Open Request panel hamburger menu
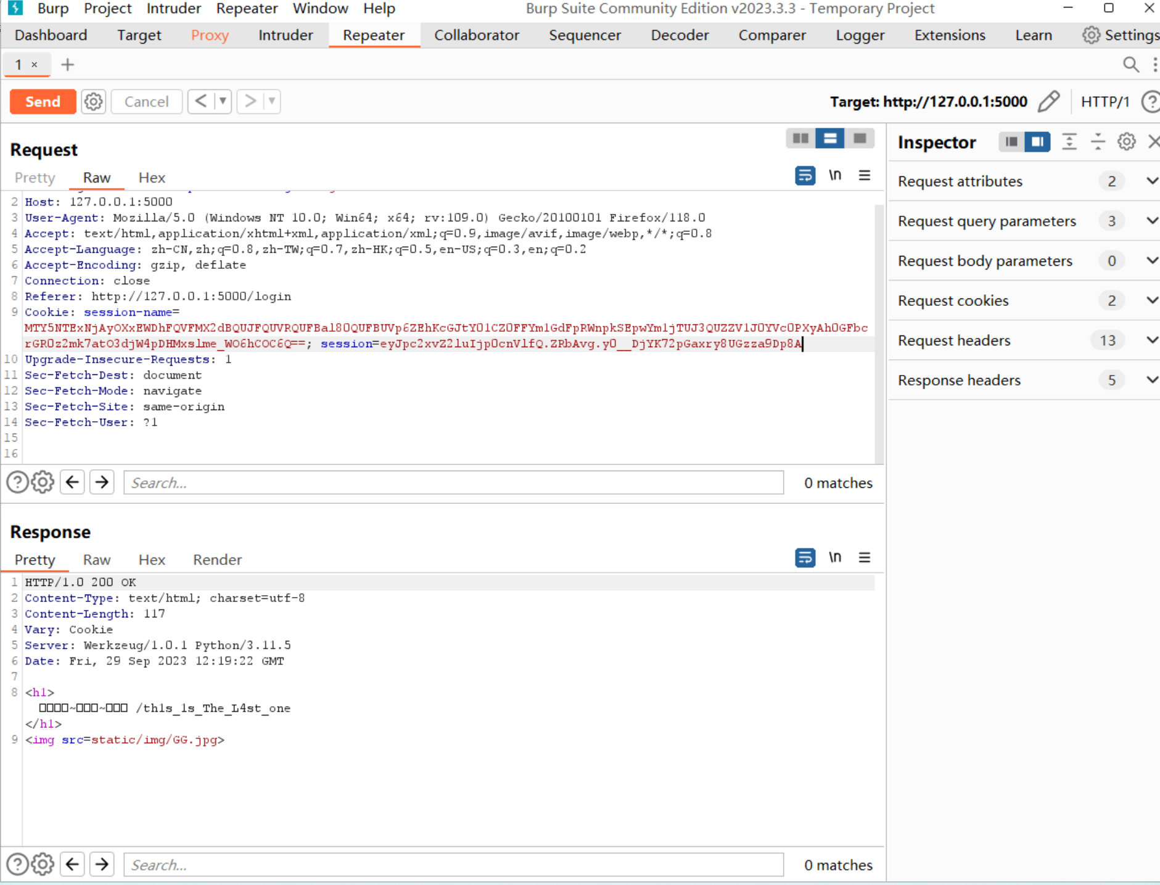The height and width of the screenshot is (885, 1160). point(865,176)
